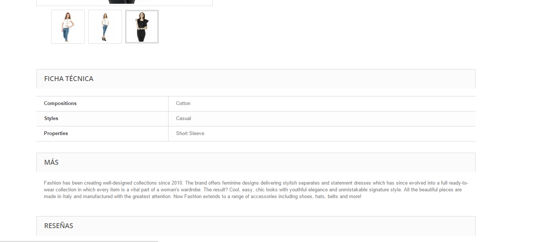The height and width of the screenshot is (242, 539).
Task: Click the main product image above the thumbnails
Action: coord(124,2)
